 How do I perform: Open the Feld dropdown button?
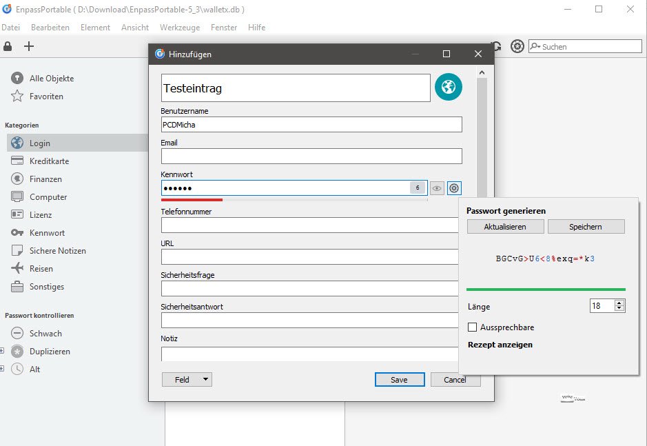[187, 380]
